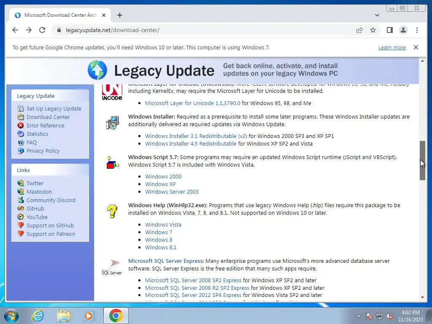Image resolution: width=432 pixels, height=324 pixels.
Task: Bookmark this page with the star icon
Action: click(x=373, y=30)
